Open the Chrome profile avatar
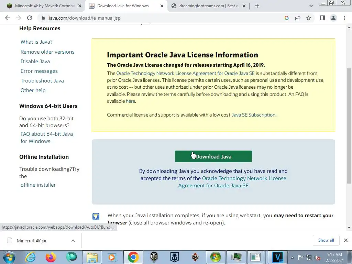Viewport: 352px width, 264px height. [x=333, y=18]
